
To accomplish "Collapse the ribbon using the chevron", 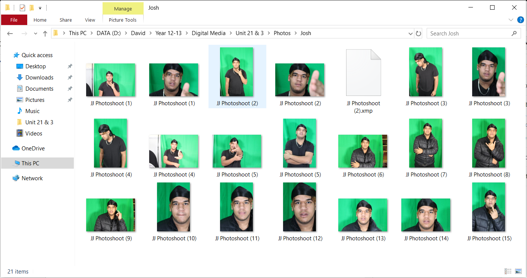I will pos(511,20).
